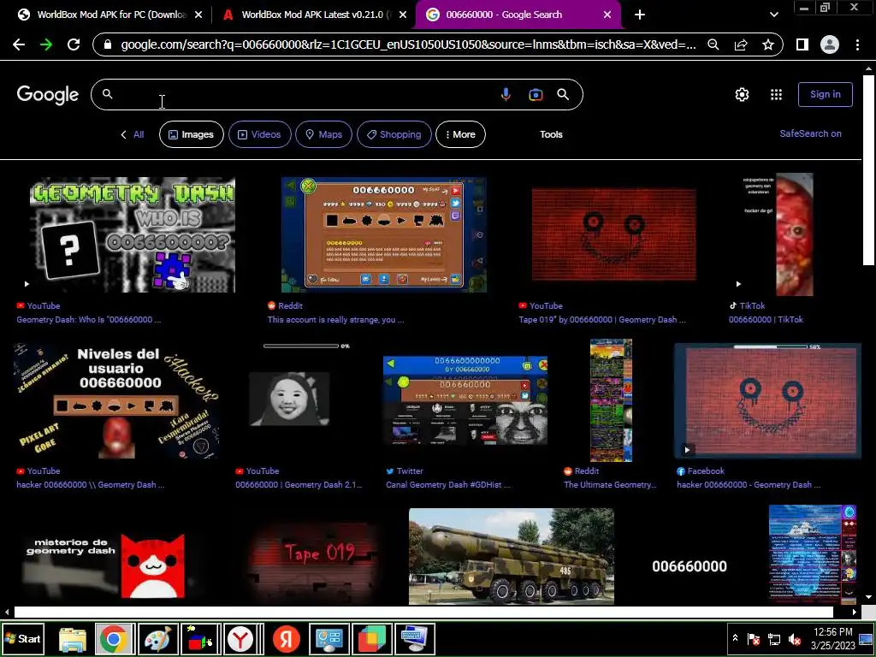
Task: Open the white 006660000 text image
Action: pos(690,566)
